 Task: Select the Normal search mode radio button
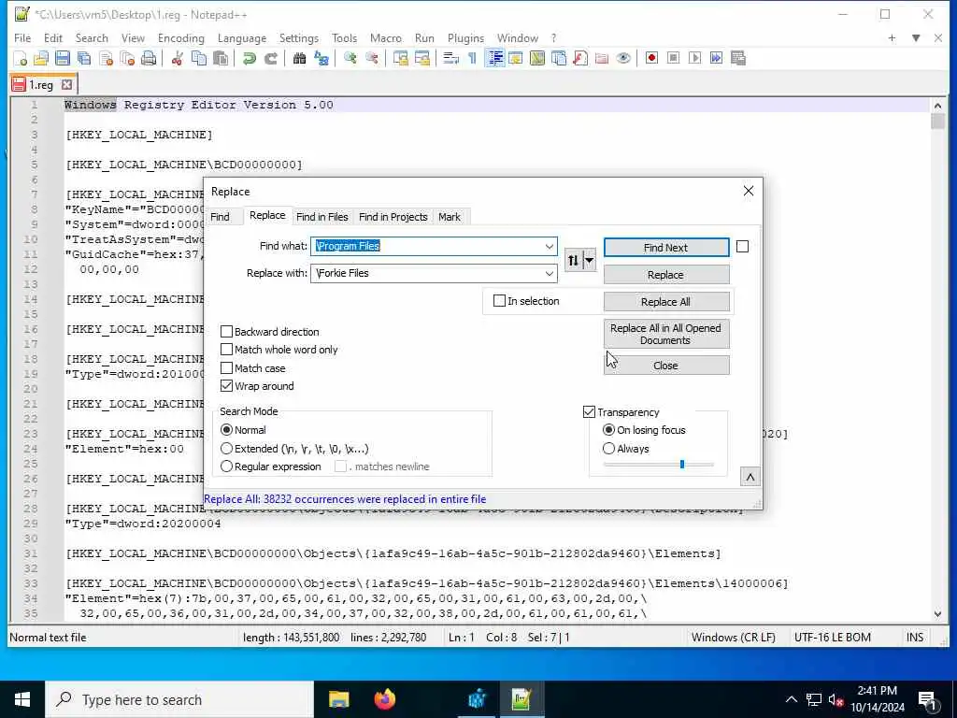226,430
